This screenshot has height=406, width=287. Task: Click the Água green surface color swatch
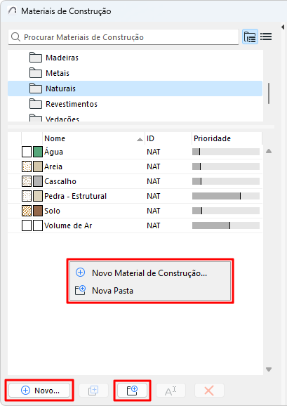pos(38,152)
